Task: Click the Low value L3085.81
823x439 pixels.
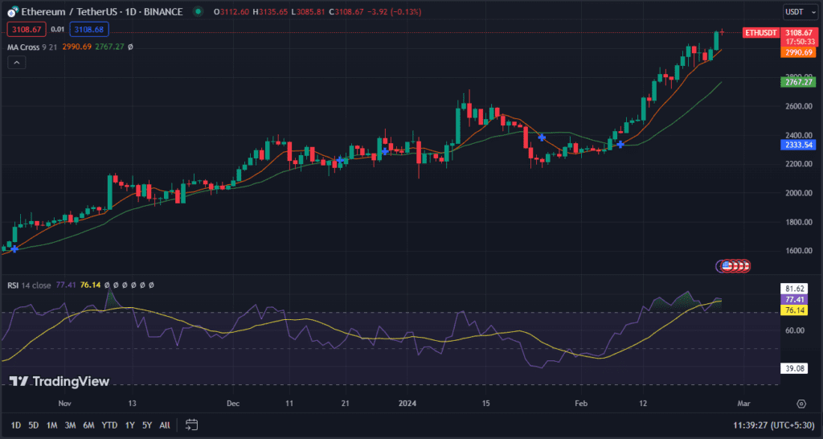Action: pos(308,11)
